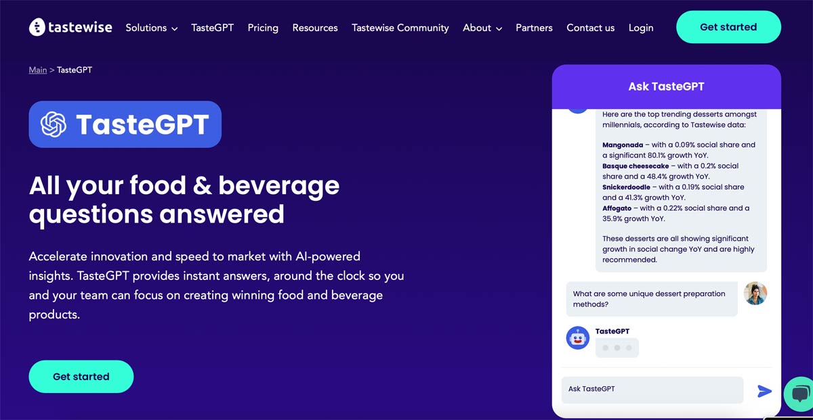Open the Resources menu item
This screenshot has height=420, width=813.
pyautogui.click(x=315, y=28)
